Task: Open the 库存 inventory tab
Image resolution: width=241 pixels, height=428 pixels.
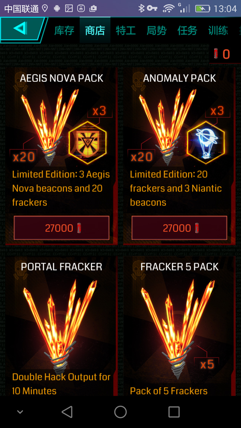Action: [x=64, y=31]
